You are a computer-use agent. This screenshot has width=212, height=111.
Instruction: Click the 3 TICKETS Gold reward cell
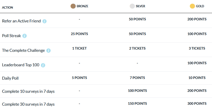[x=196, y=48]
